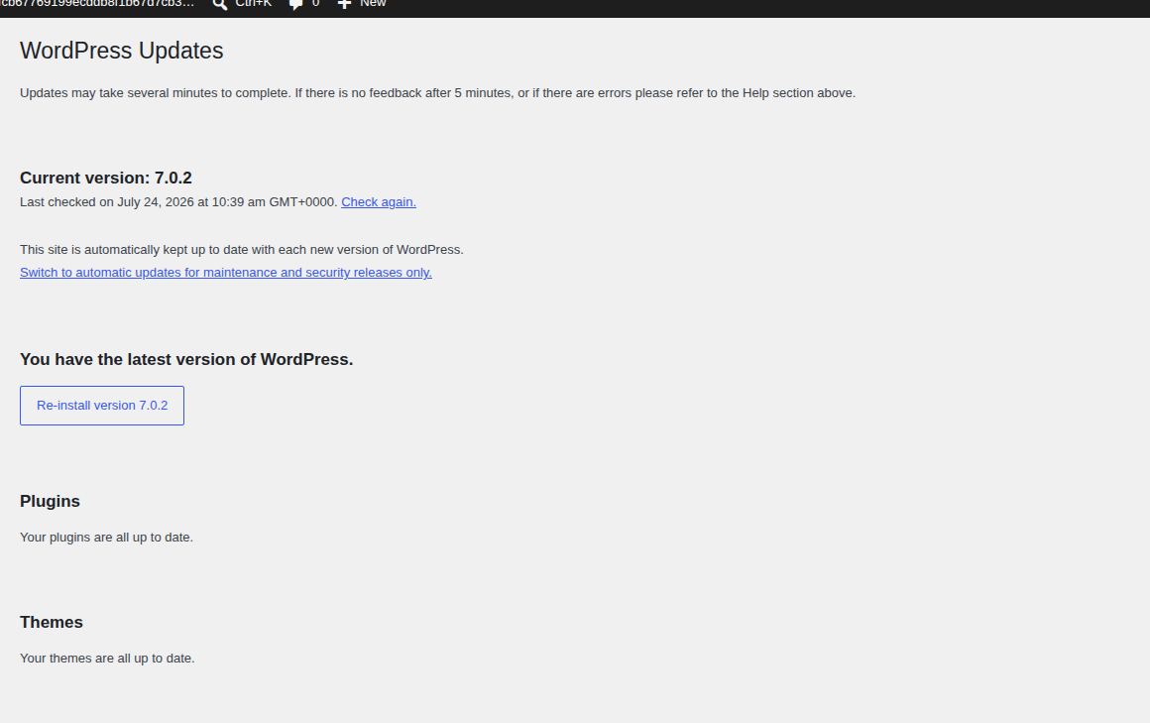
Task: Switch to maintenance and security releases only
Action: [x=226, y=273]
